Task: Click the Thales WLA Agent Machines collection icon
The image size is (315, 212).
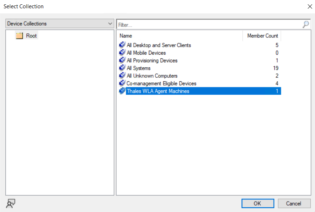Action: [x=122, y=91]
